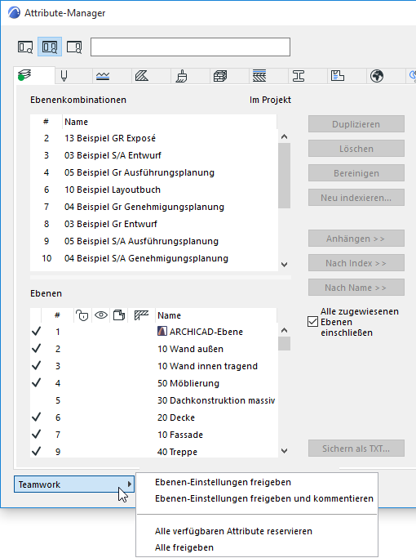Click the Bereinigen button

pos(356,173)
